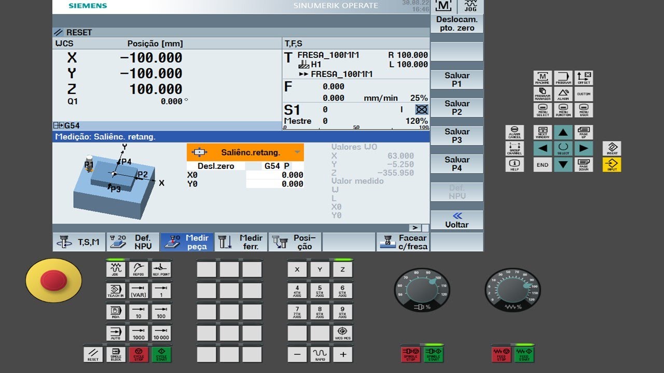Select the Z axis key

[x=342, y=269]
